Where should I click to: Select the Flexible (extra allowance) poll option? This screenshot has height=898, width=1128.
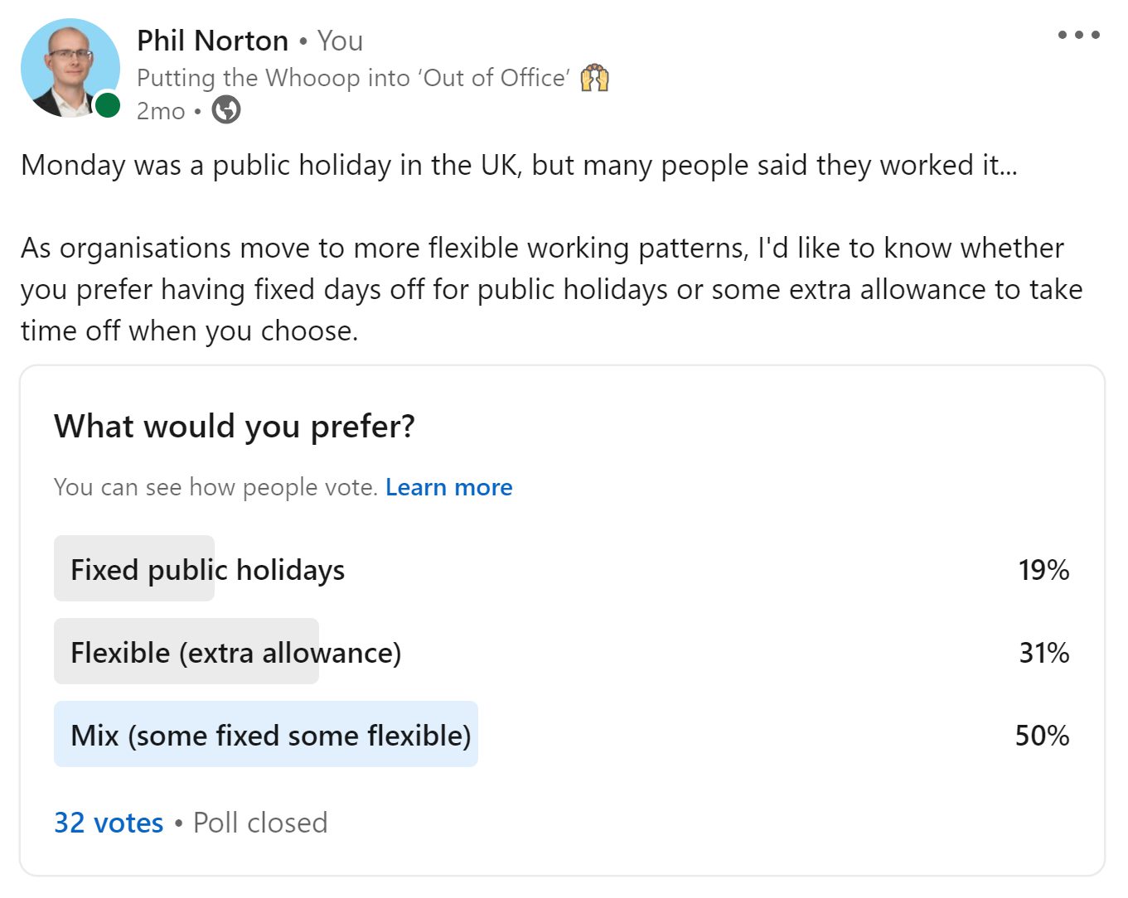coord(235,653)
